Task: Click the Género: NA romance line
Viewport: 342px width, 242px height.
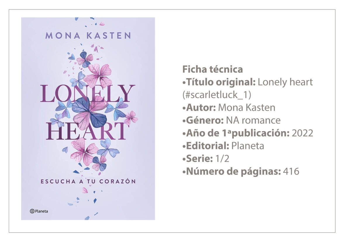Action: [231, 120]
